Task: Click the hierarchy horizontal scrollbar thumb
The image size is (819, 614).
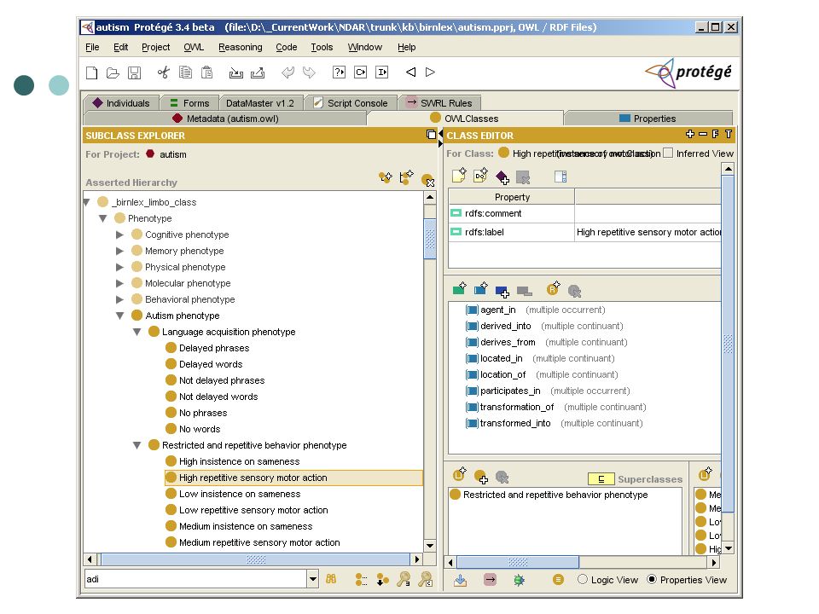Action: point(255,559)
